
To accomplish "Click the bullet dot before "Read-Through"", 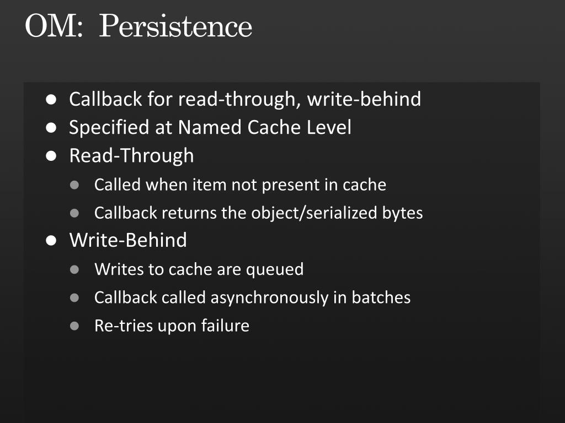I will click(51, 156).
